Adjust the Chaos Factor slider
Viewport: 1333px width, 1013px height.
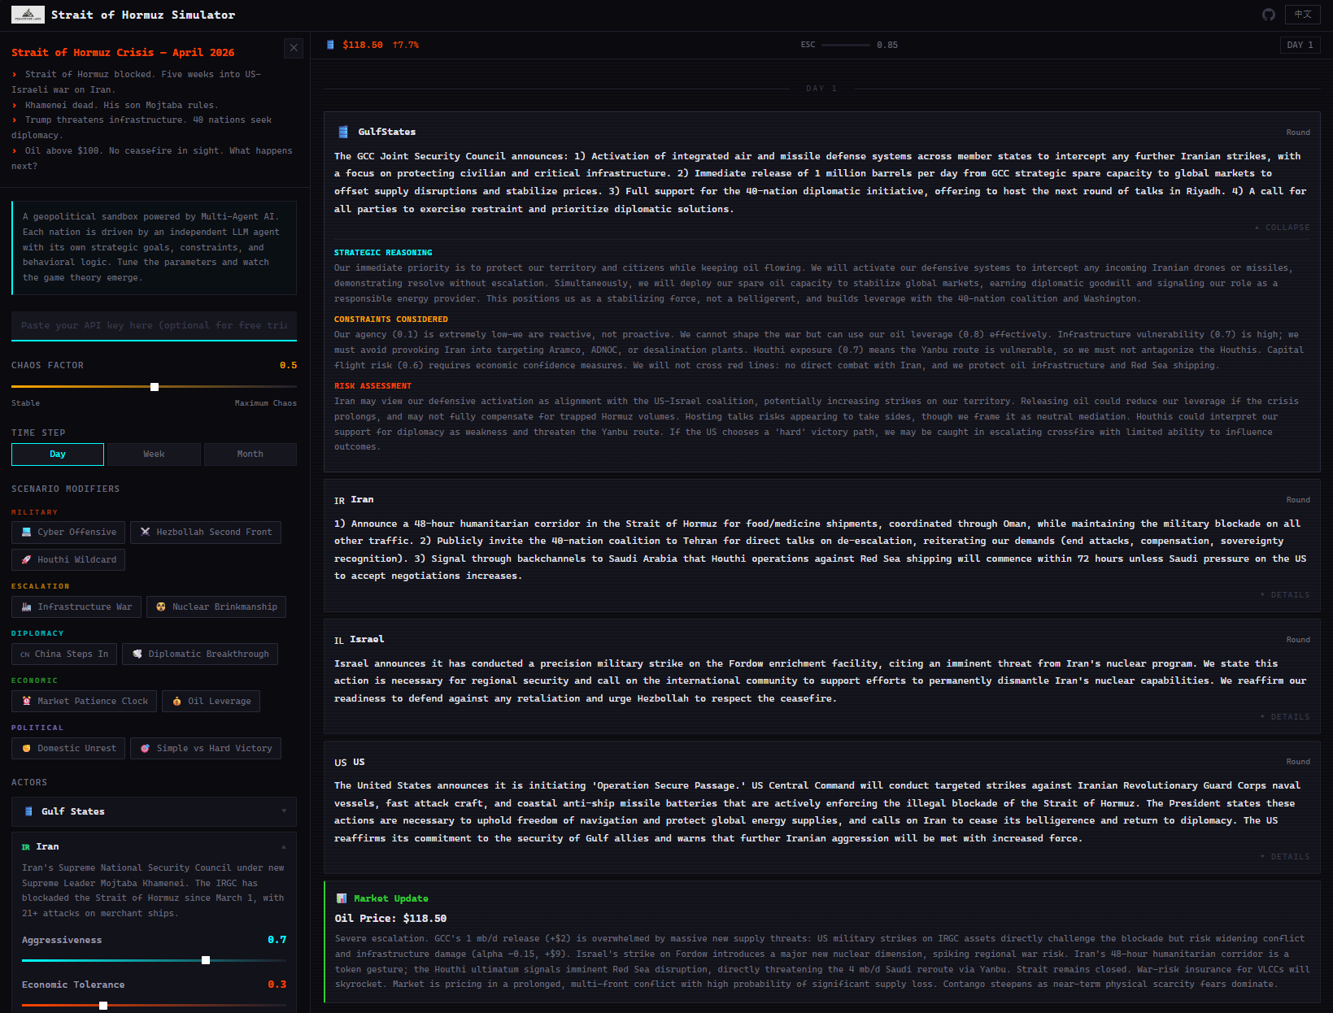click(x=155, y=387)
